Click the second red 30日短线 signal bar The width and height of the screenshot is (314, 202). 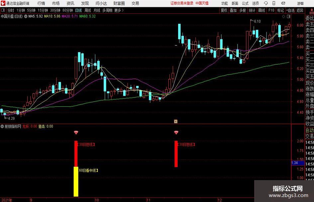(x=176, y=154)
